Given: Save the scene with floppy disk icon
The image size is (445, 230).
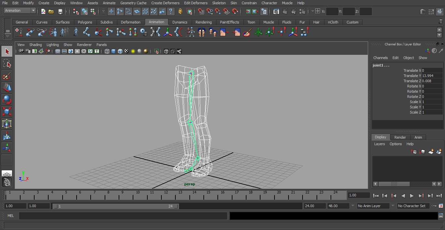Looking at the screenshot, I should pos(60,11).
